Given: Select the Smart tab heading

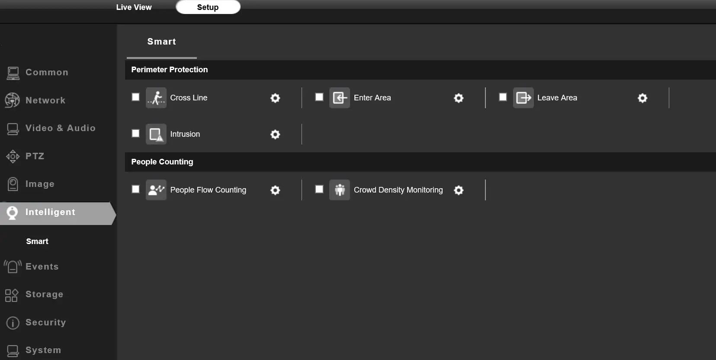Looking at the screenshot, I should [162, 42].
